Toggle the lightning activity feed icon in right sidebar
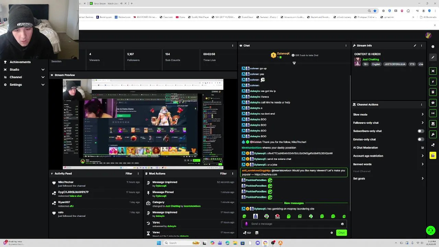 (x=433, y=82)
